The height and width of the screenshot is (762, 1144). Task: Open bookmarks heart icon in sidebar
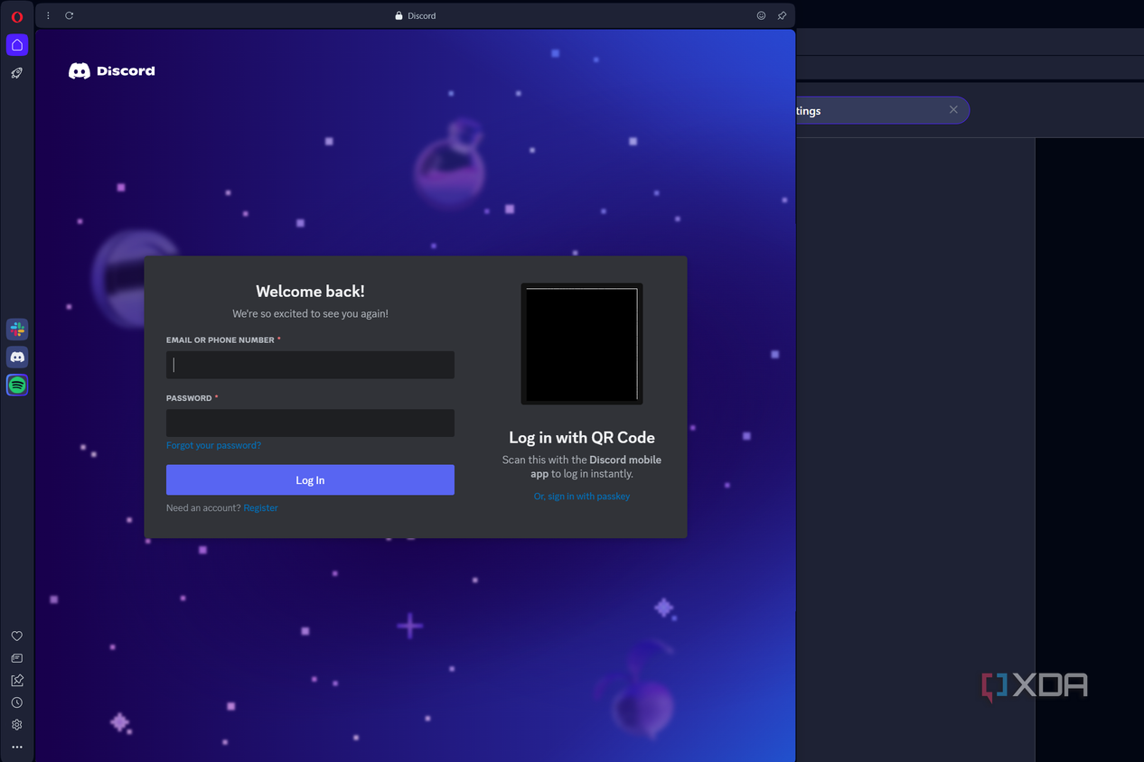[17, 637]
